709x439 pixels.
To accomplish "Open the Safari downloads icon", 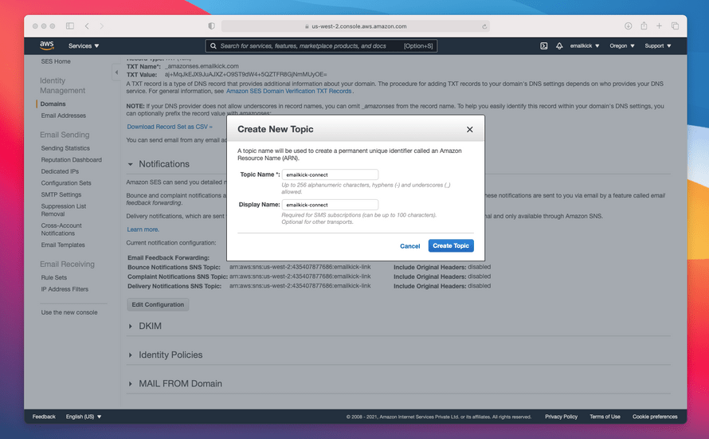I will (x=628, y=26).
